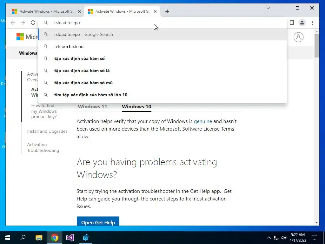The height and width of the screenshot is (244, 325).
Task: Open the Windows Start menu
Action: [8, 238]
